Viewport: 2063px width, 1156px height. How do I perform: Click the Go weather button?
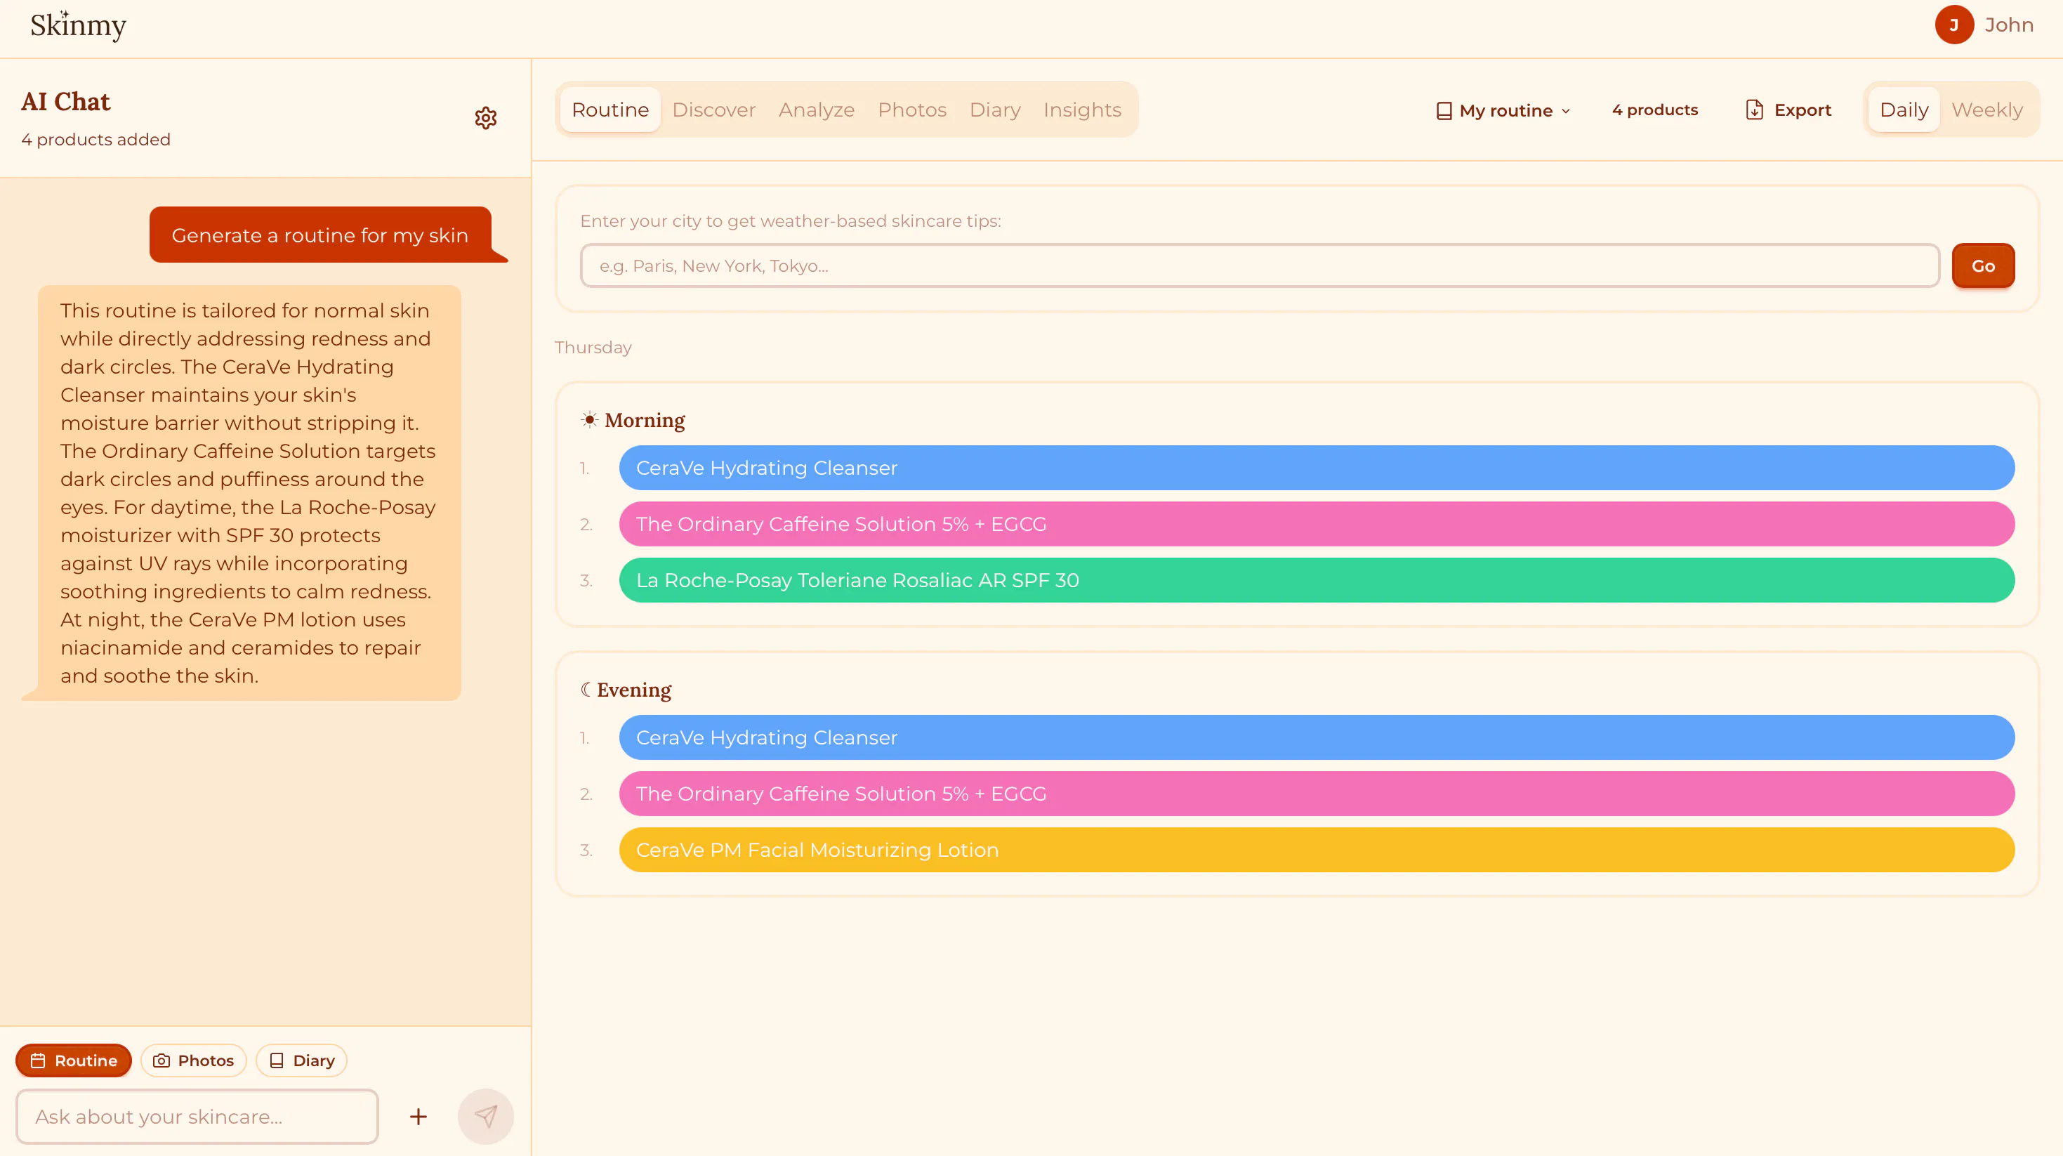click(1983, 266)
